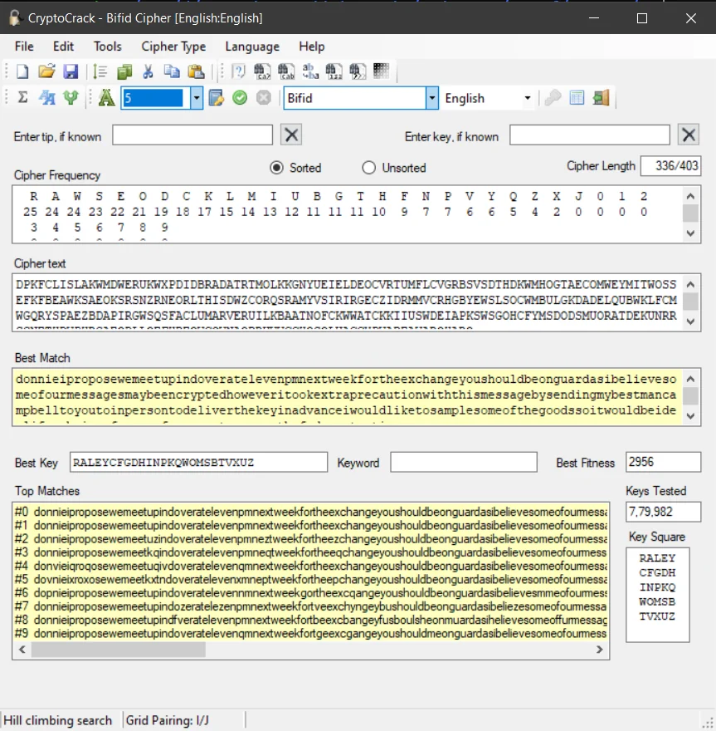Click the blue table grid icon
The image size is (716, 731).
tap(577, 98)
